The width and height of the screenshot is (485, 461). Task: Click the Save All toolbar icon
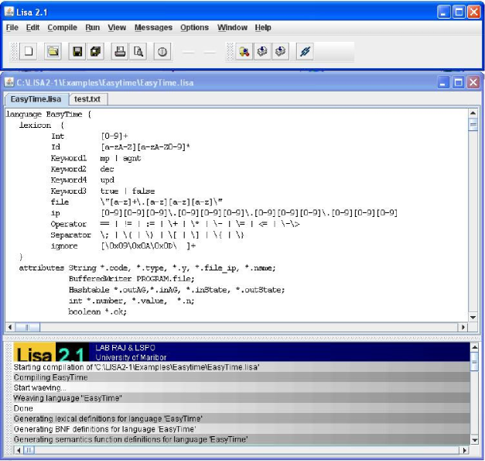point(95,52)
